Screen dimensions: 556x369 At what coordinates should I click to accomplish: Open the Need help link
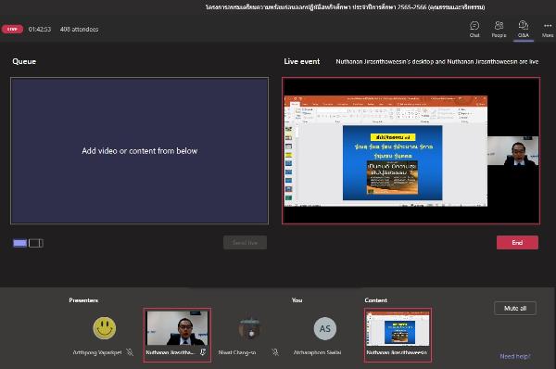515,356
